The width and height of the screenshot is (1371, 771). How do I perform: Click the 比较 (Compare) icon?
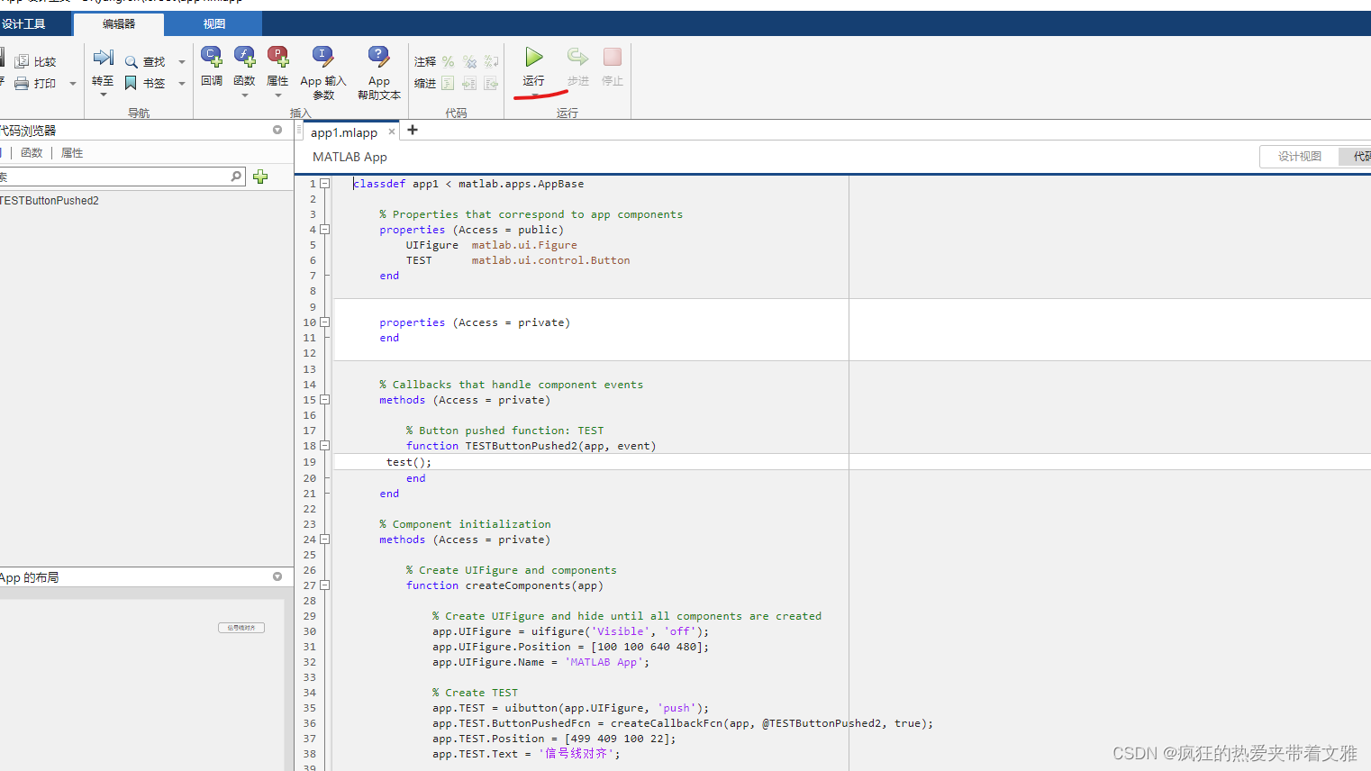(22, 61)
